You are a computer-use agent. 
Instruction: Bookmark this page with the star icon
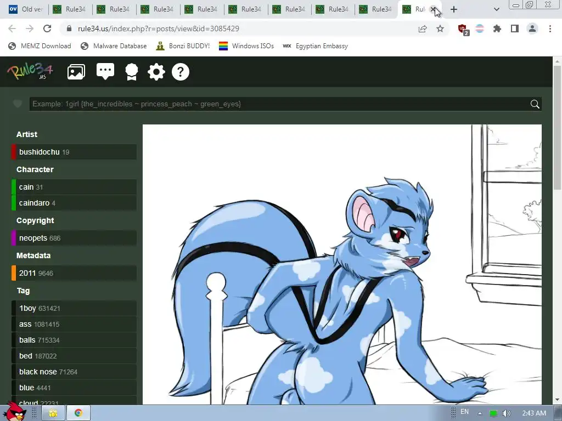440,29
